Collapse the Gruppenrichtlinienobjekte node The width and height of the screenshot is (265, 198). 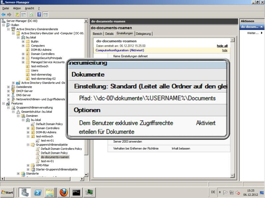coord(28,145)
